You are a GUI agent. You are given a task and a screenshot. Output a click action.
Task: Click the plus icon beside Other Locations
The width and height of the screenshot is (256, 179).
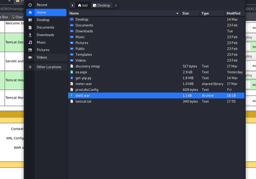30,67
